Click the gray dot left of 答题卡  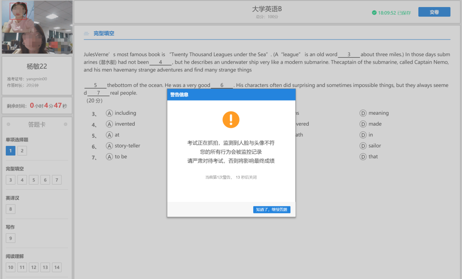coord(8,124)
